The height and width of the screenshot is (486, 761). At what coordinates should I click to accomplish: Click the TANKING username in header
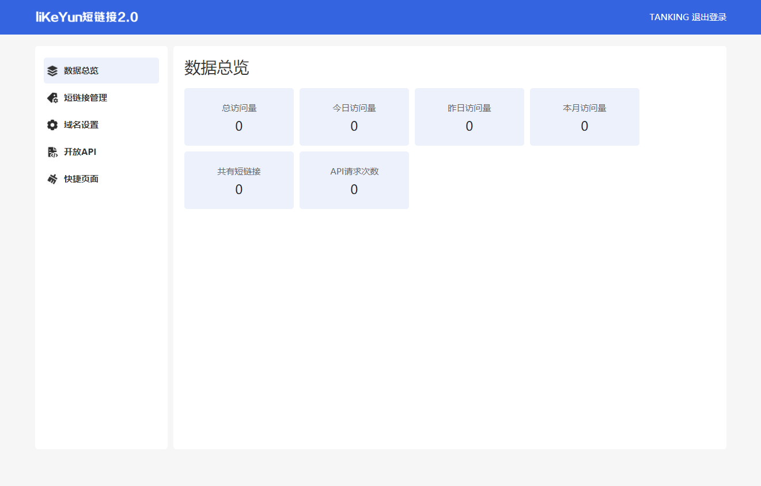pyautogui.click(x=669, y=17)
